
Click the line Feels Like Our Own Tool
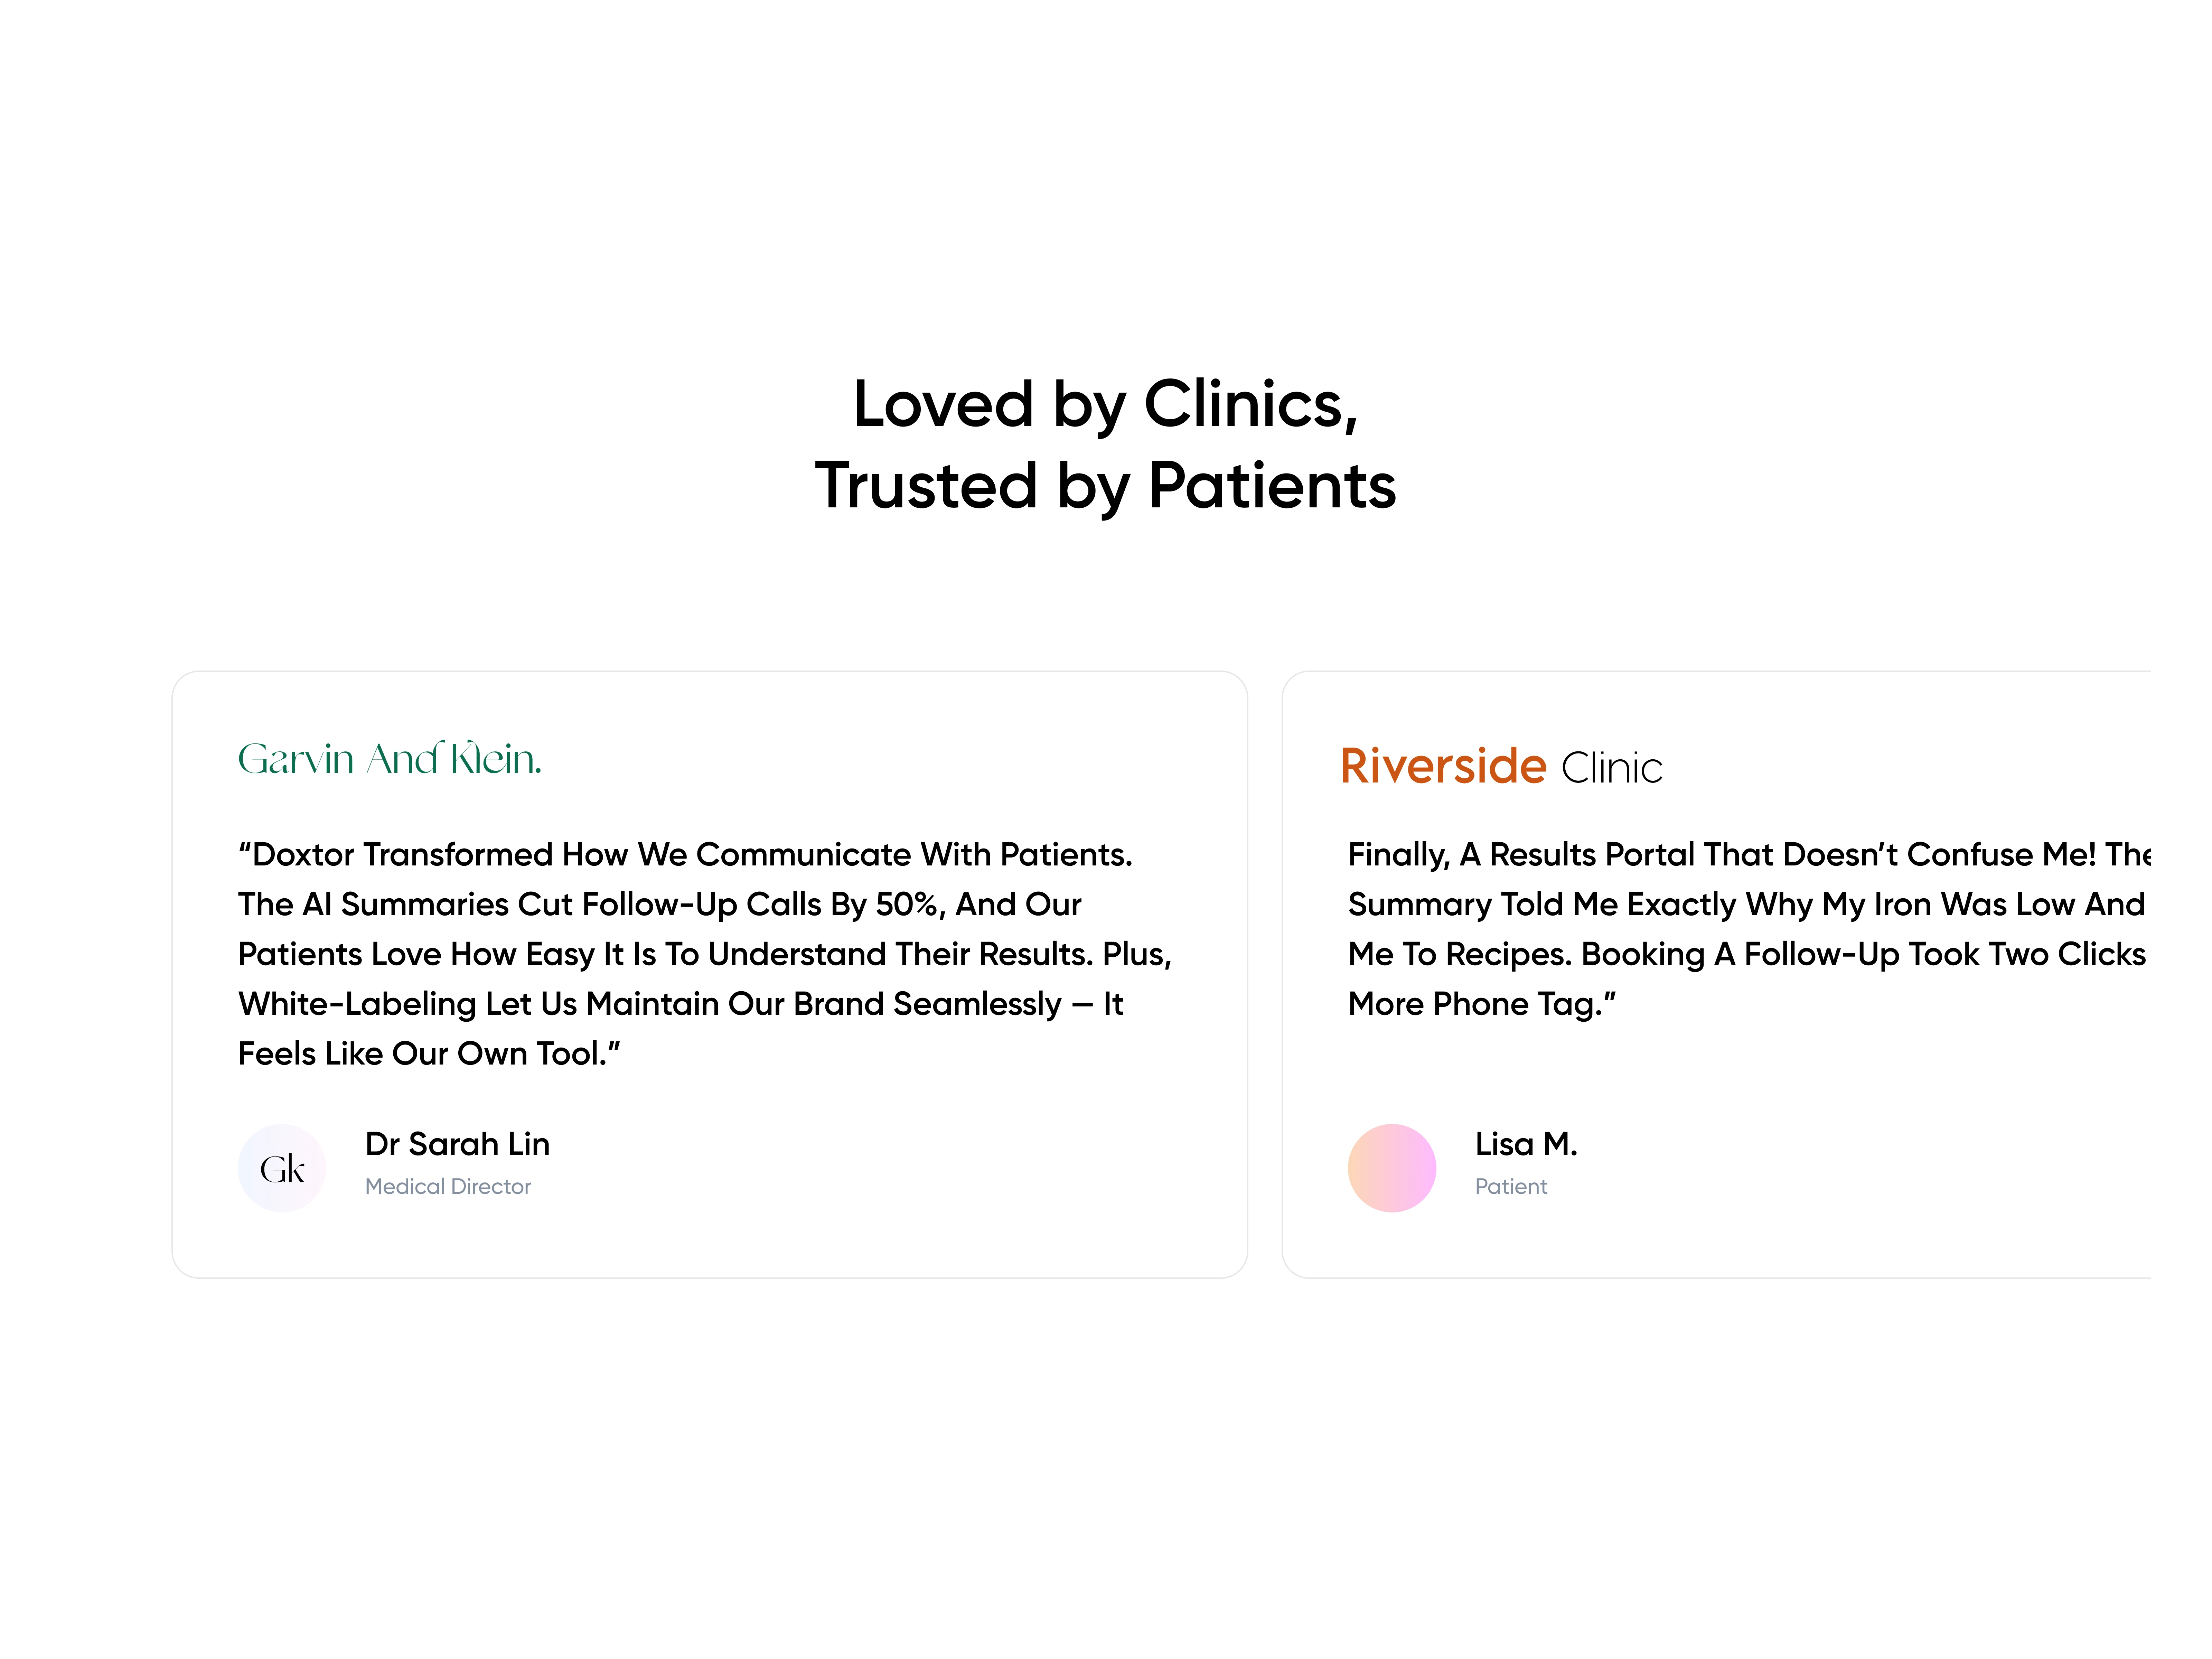428,1054
